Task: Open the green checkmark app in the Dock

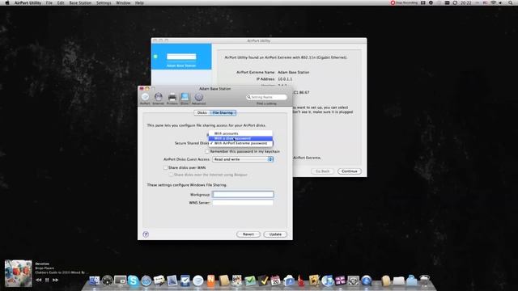Action: 250,280
